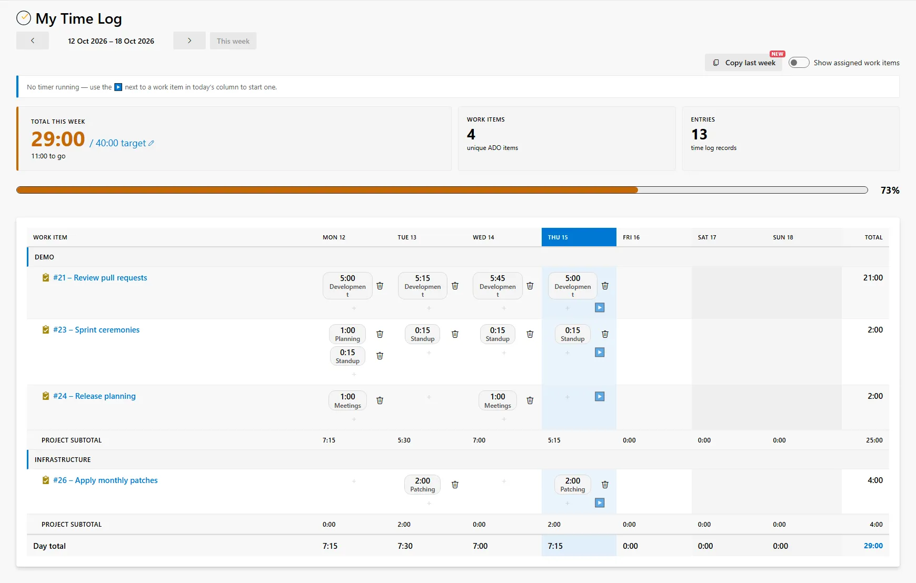Open work item #26 Apply monthly patches
The height and width of the screenshot is (583, 916).
click(105, 480)
